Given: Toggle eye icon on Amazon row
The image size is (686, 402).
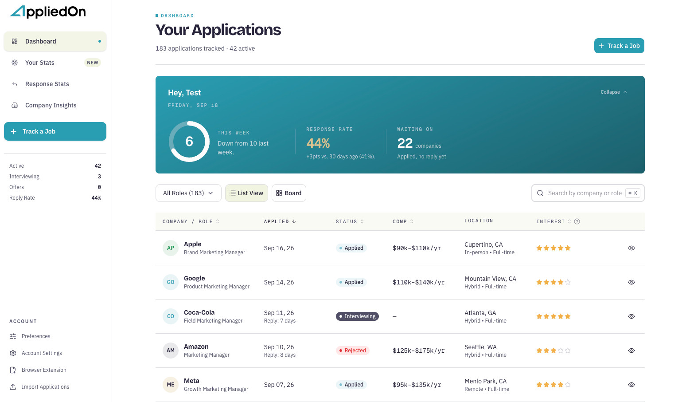Looking at the screenshot, I should pos(631,351).
